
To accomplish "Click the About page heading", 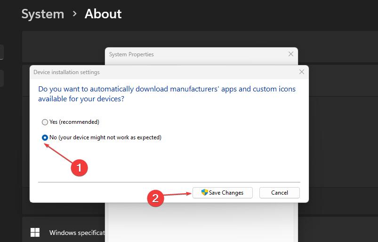I will (x=103, y=14).
